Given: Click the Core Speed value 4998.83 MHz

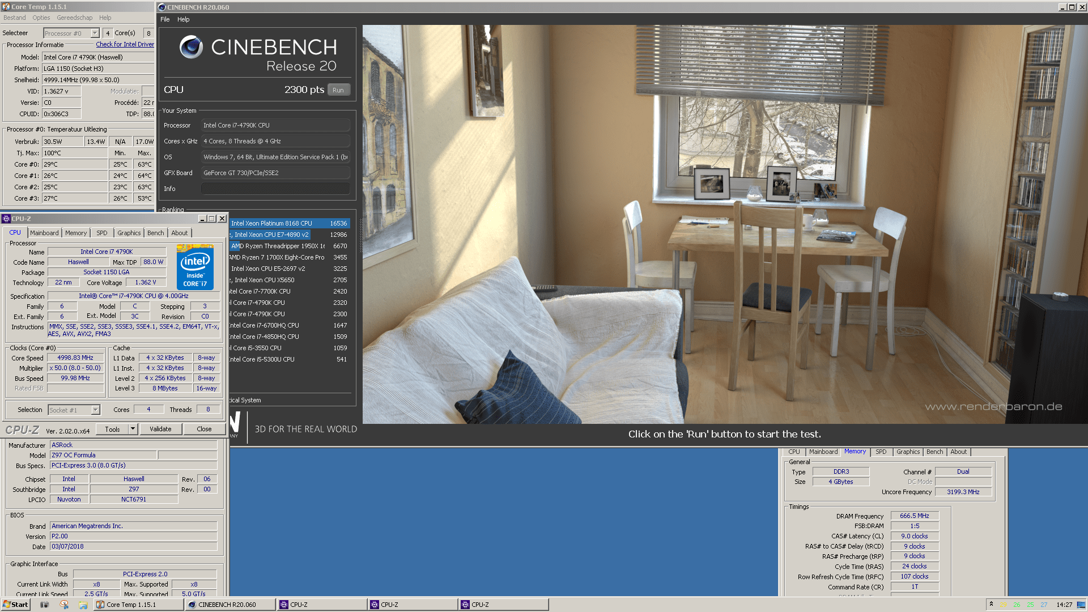Looking at the screenshot, I should tap(75, 358).
